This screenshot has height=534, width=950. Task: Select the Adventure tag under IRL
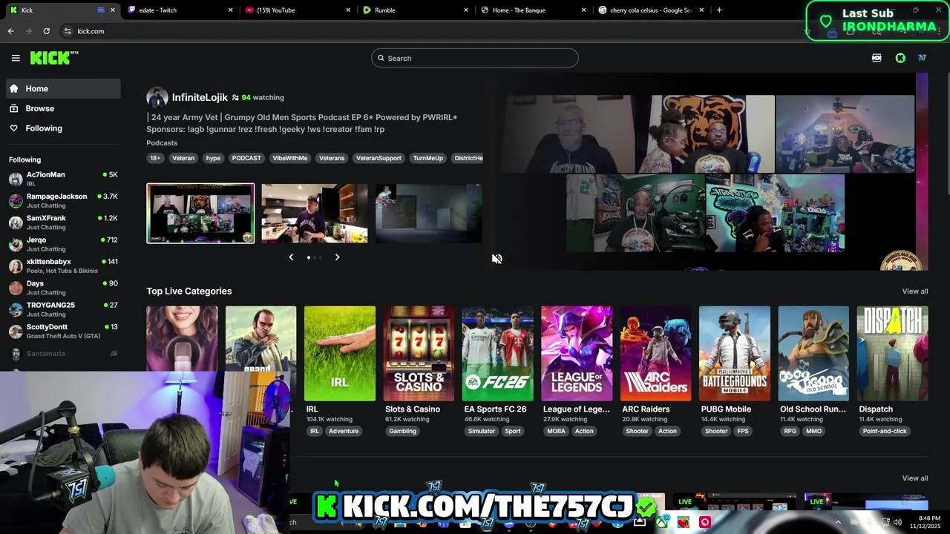tap(344, 431)
